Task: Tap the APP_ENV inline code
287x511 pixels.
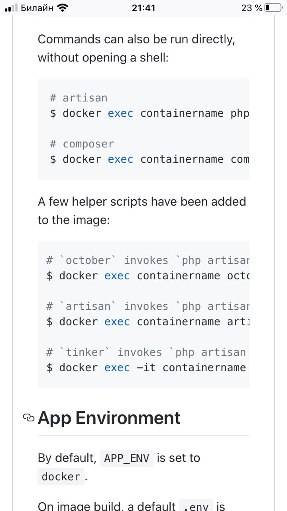Action: (x=126, y=458)
